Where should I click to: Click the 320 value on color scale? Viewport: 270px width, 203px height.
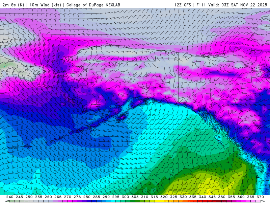[164, 197]
